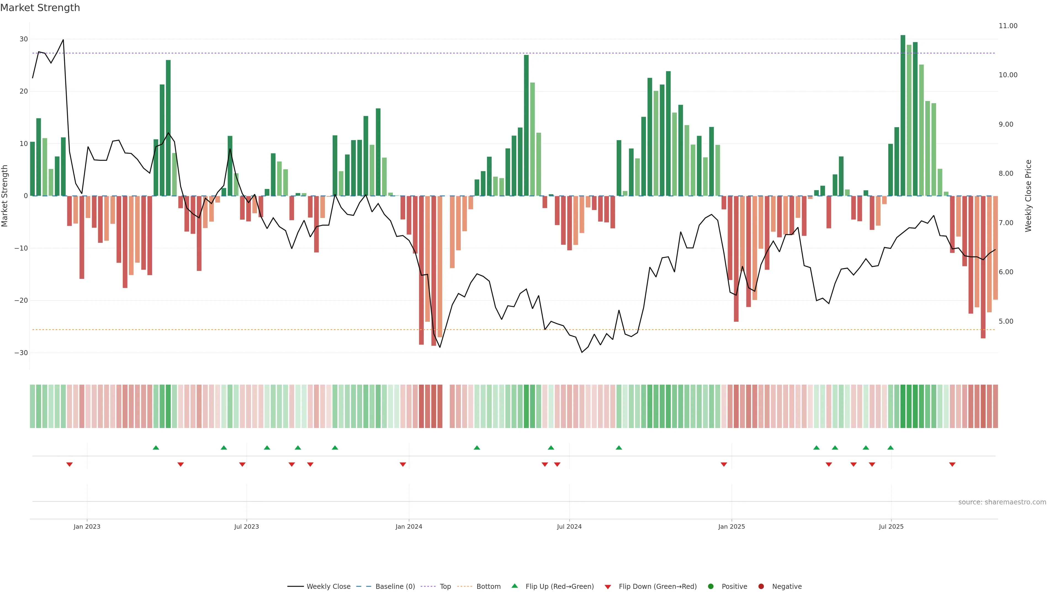Click the first green flip-up triangle marker

point(155,448)
